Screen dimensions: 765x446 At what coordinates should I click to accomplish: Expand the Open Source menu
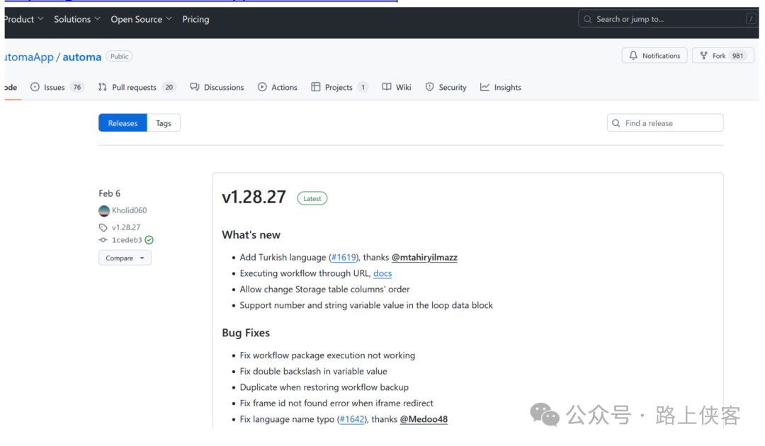click(141, 19)
